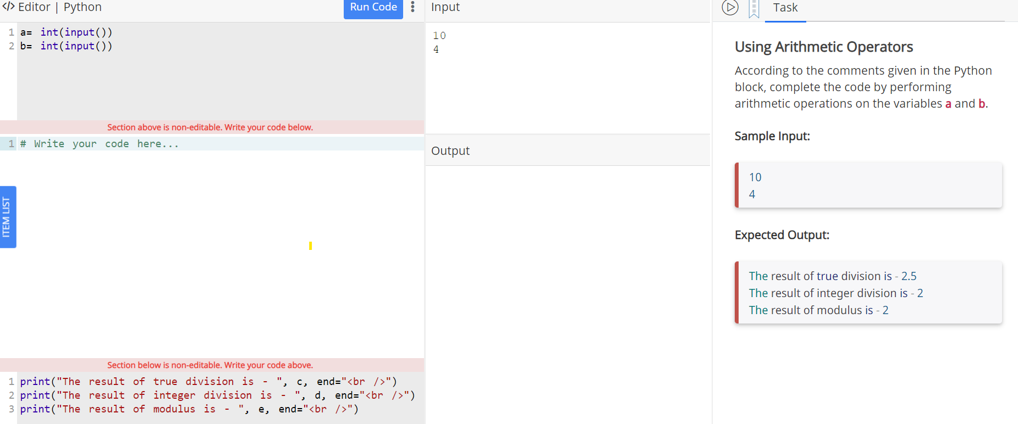1018x424 pixels.
Task: Click the Run Code button
Action: (373, 8)
